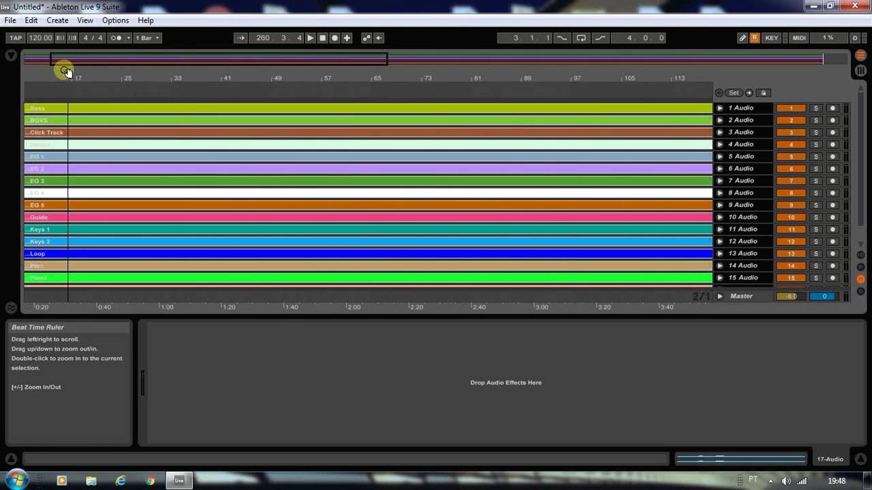The image size is (872, 490).
Task: Open the Windows Start menu
Action: (x=16, y=480)
